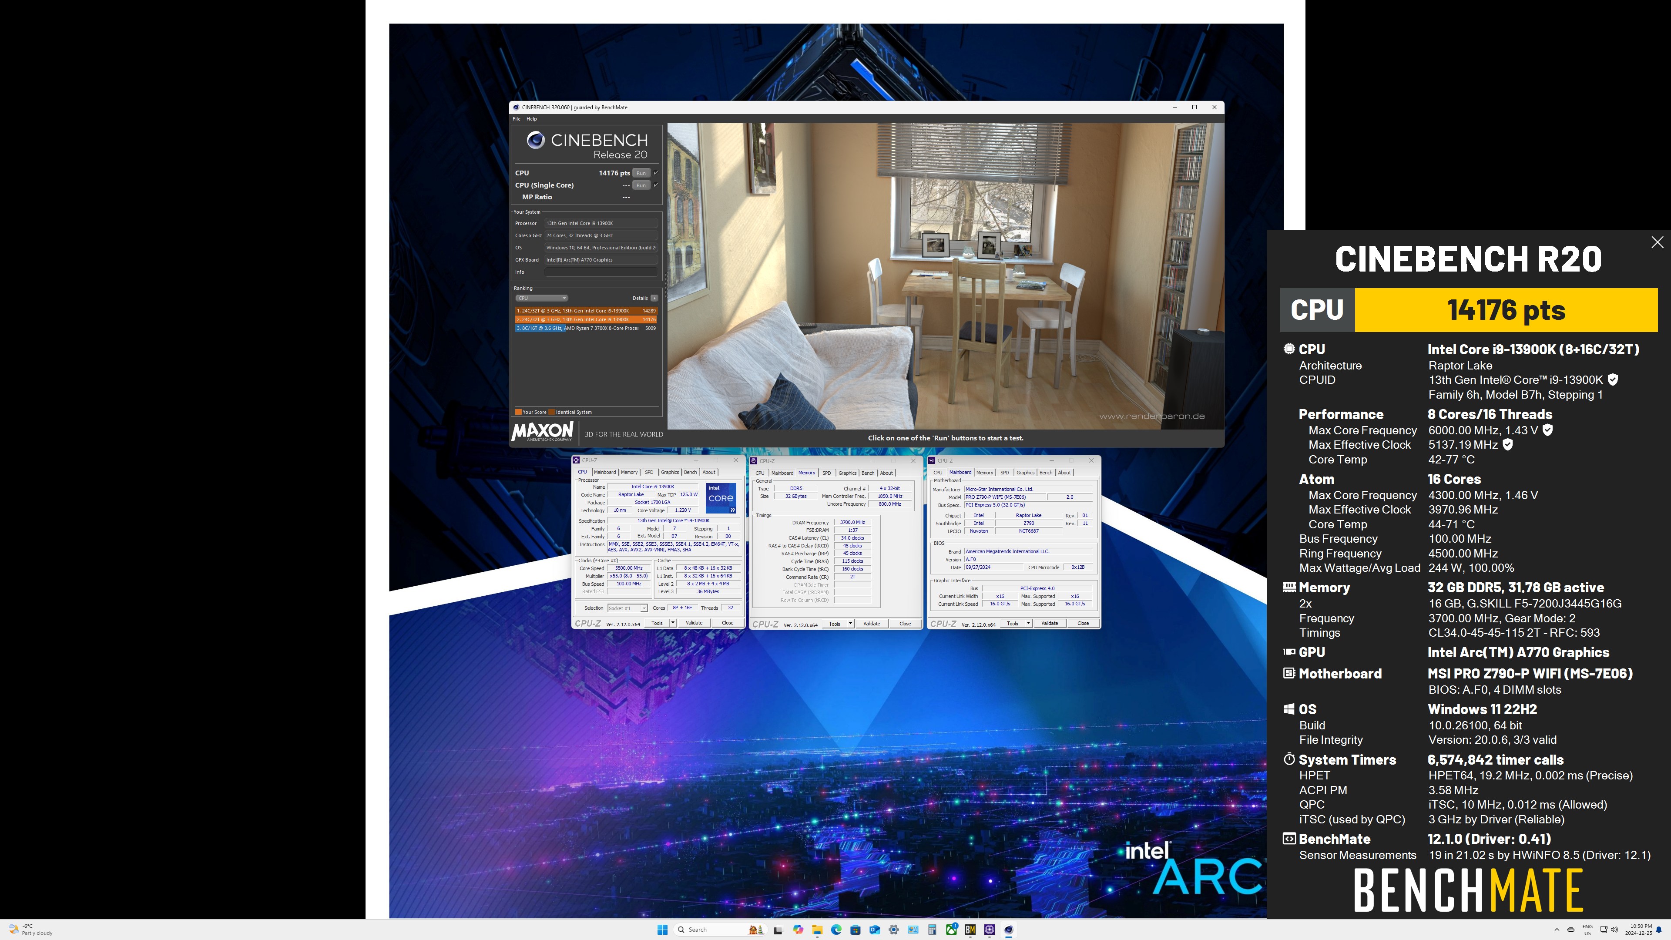Open the Cinebench File menu
Image resolution: width=1671 pixels, height=940 pixels.
click(x=517, y=119)
